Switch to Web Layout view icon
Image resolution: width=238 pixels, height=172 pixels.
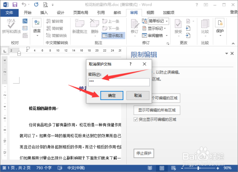174,168
